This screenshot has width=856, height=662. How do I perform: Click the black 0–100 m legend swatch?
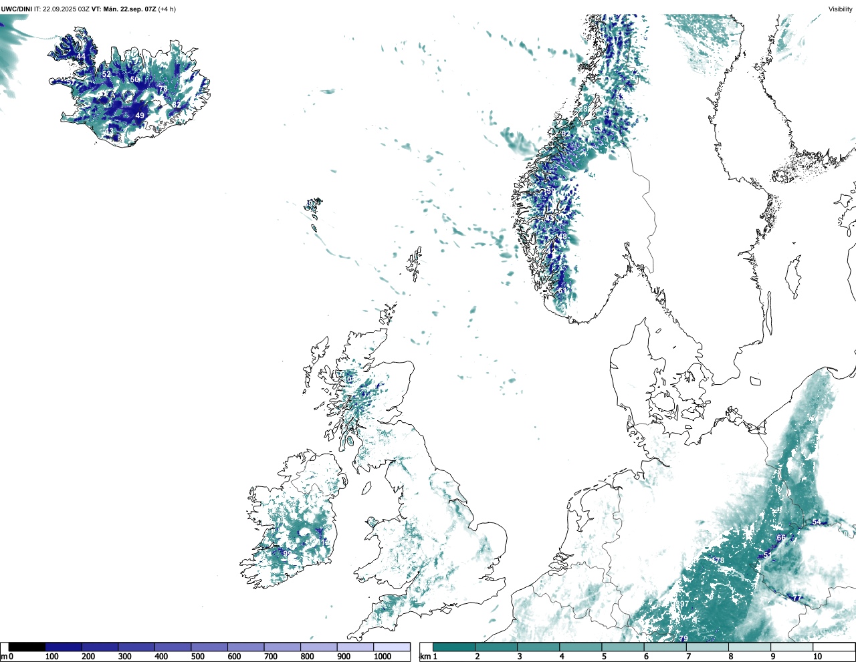[x=27, y=647]
